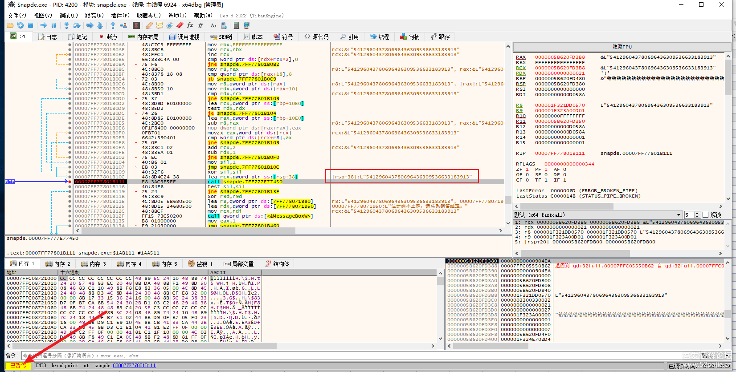Switch to the SEH链 tab
The image size is (736, 372).
click(222, 36)
